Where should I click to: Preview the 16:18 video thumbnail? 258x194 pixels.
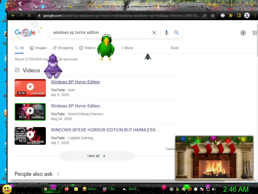click(x=30, y=112)
